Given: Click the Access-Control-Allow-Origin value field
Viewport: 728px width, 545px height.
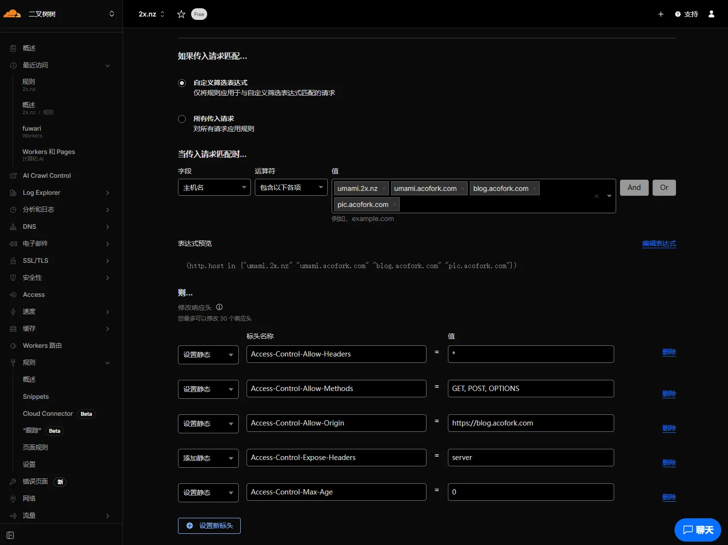Looking at the screenshot, I should click(x=530, y=423).
